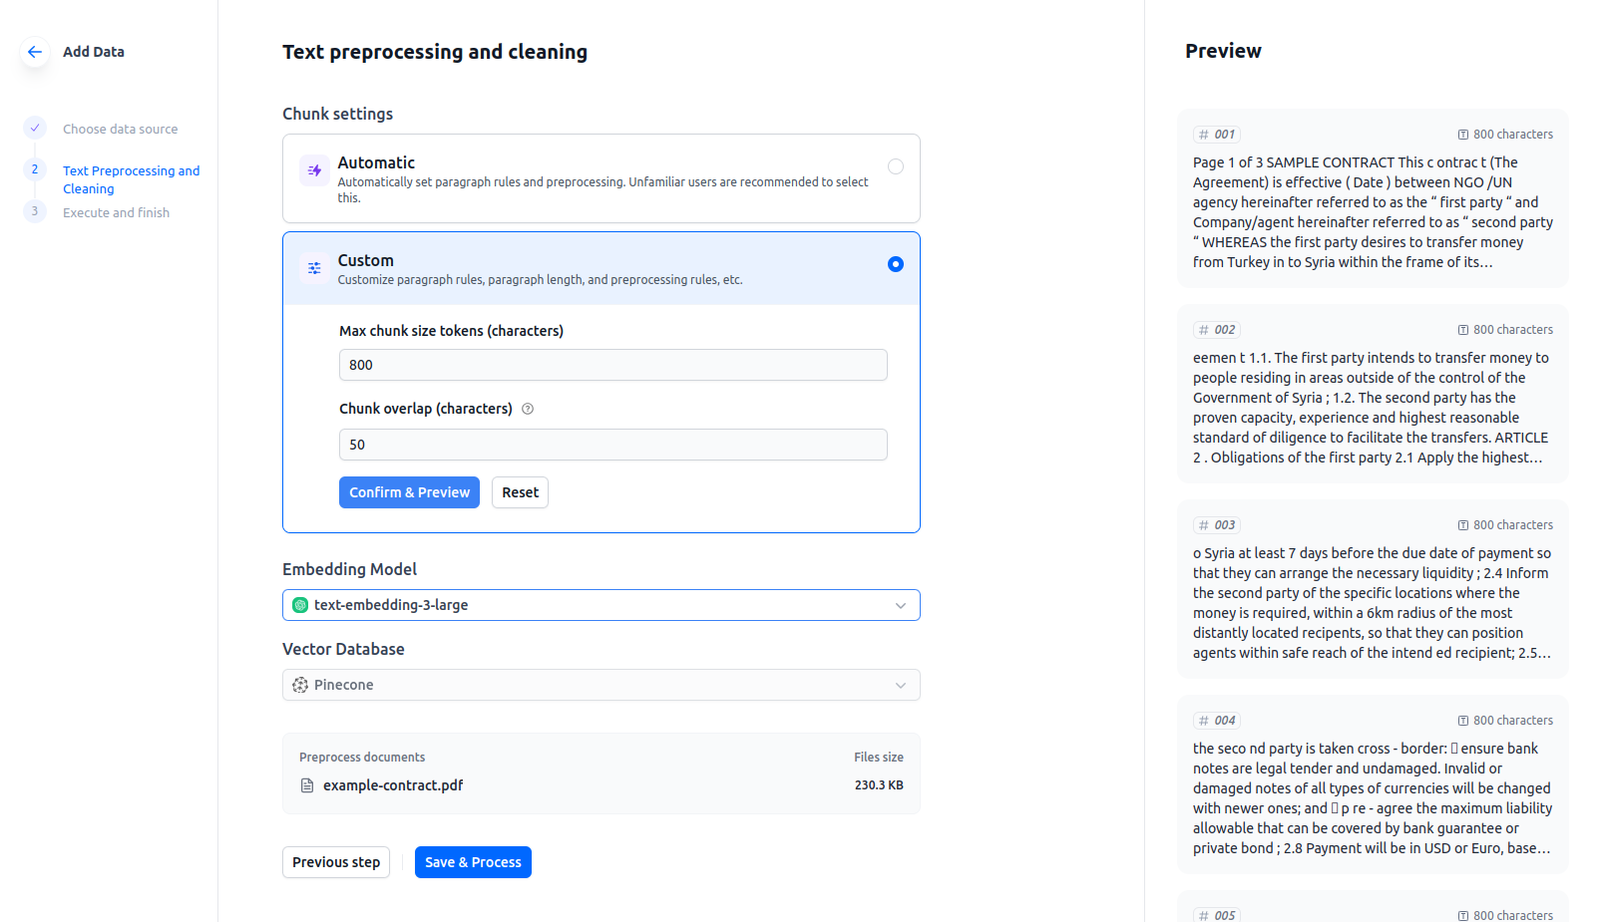Viewport: 1599px width, 922px height.
Task: Click the Pinecone database icon
Action: (300, 685)
